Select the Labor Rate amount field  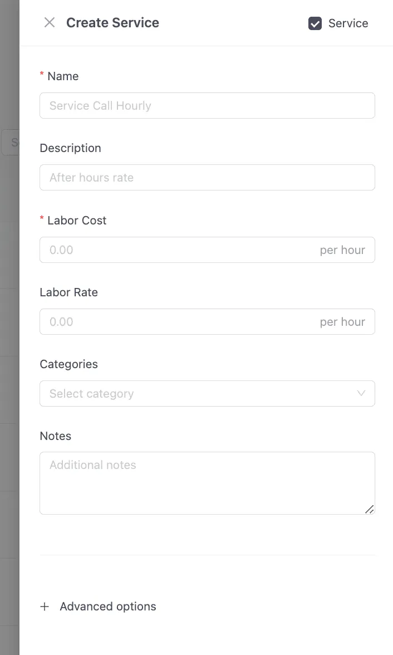coord(178,322)
